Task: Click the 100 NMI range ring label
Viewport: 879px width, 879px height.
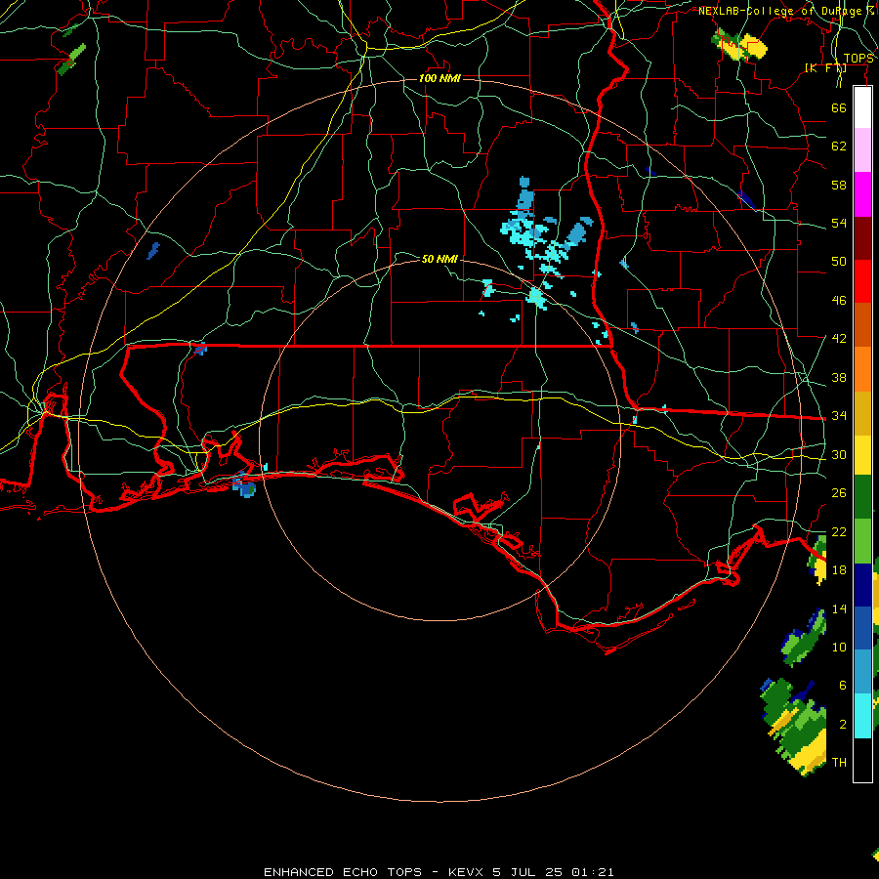Action: coord(439,78)
